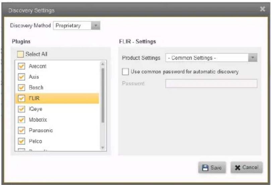
Task: Close the Discovery Settings dialog
Action: click(x=262, y=9)
